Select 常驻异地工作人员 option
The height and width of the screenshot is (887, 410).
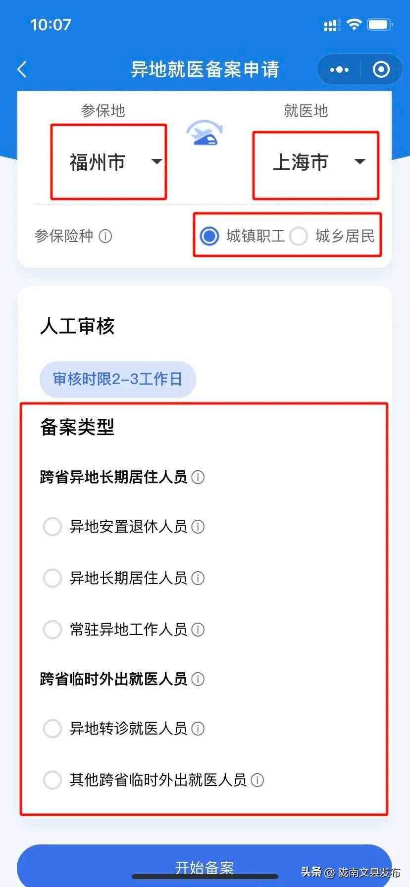pos(52,630)
